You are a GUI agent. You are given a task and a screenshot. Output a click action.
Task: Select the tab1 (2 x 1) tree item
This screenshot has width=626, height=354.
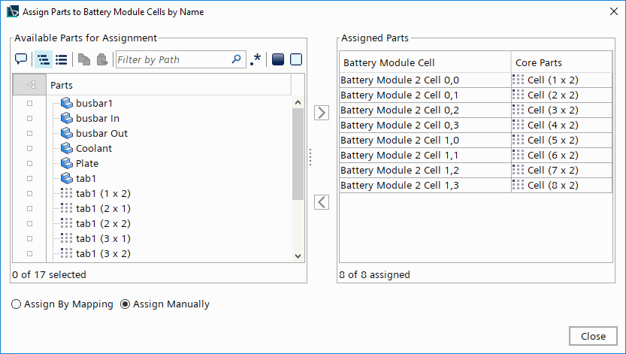click(x=103, y=208)
